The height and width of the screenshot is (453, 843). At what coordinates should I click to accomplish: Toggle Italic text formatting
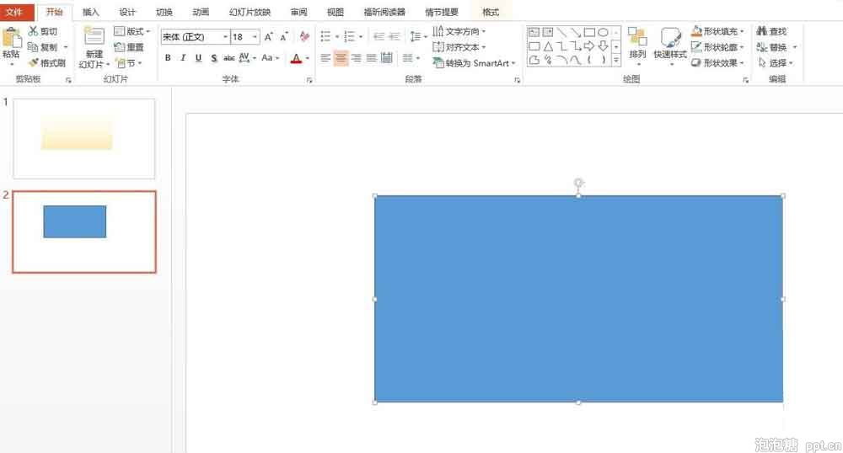click(x=183, y=58)
